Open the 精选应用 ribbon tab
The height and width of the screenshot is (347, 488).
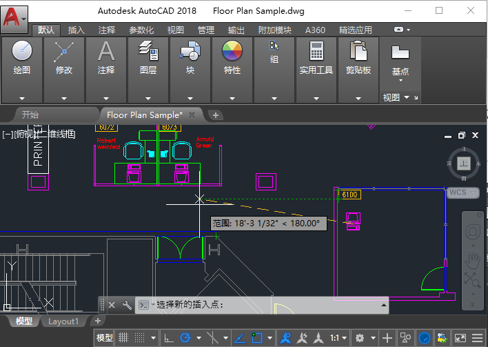356,30
